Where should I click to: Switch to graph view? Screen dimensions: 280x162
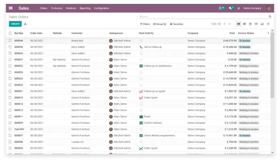click(x=262, y=24)
